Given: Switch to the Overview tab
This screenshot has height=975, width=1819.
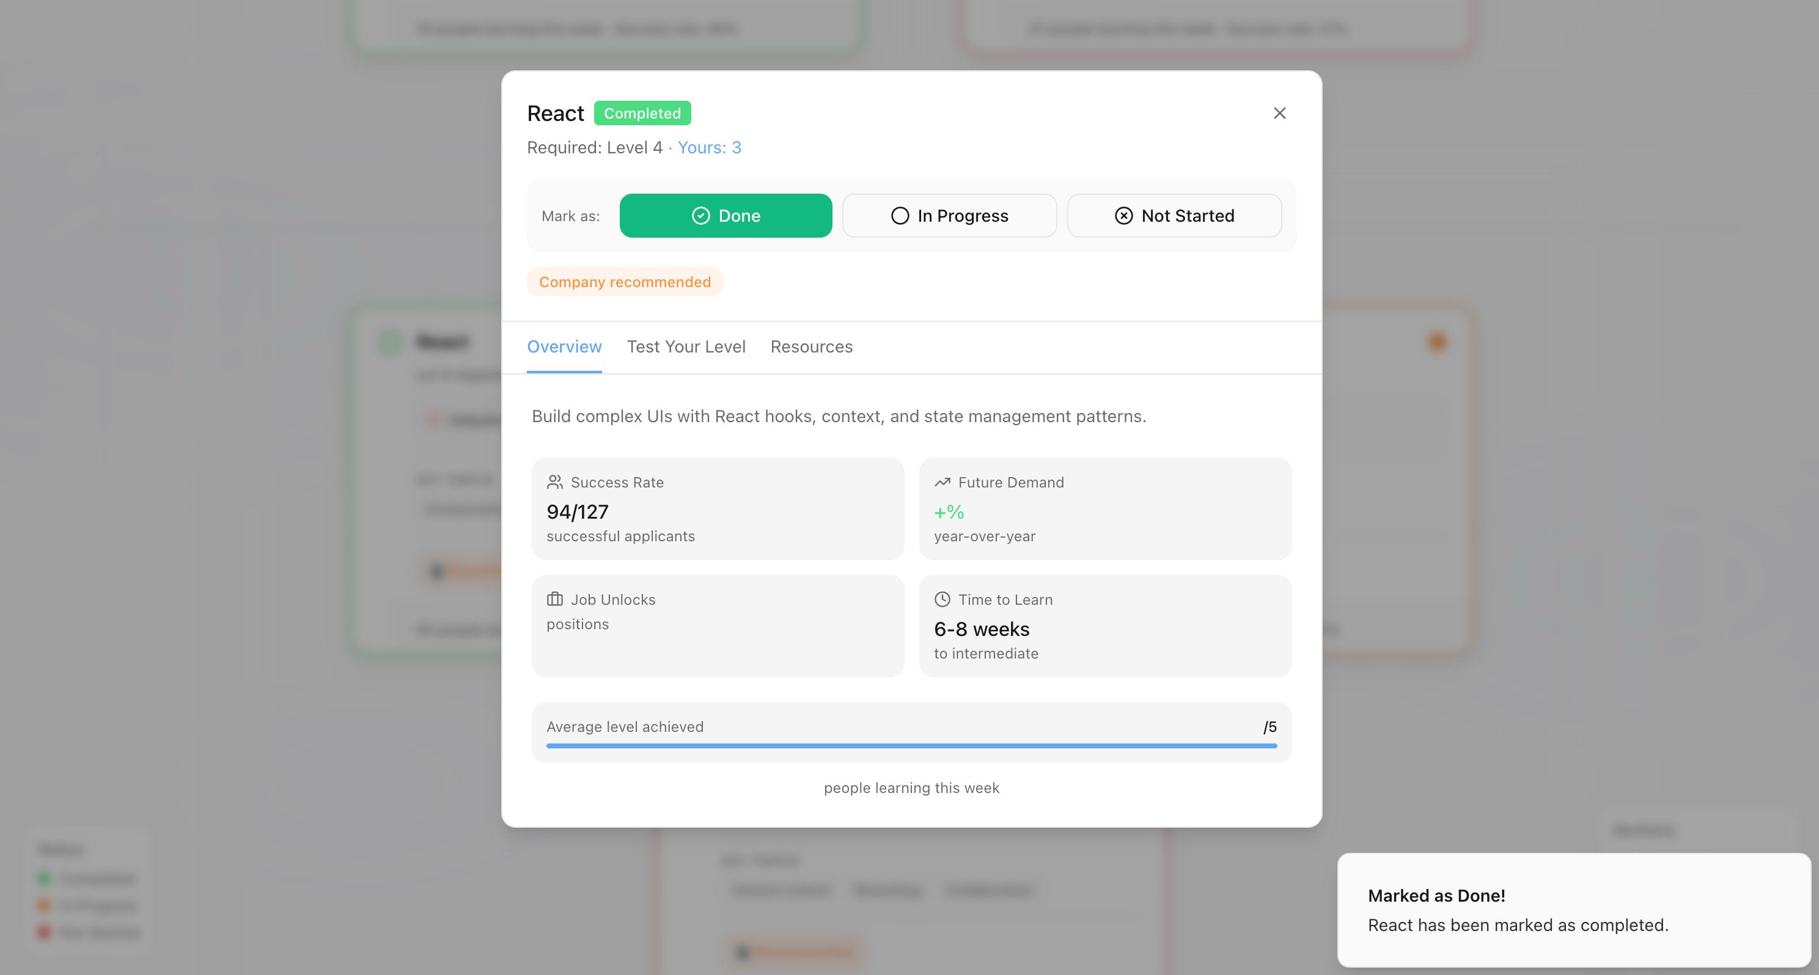Looking at the screenshot, I should pos(564,346).
